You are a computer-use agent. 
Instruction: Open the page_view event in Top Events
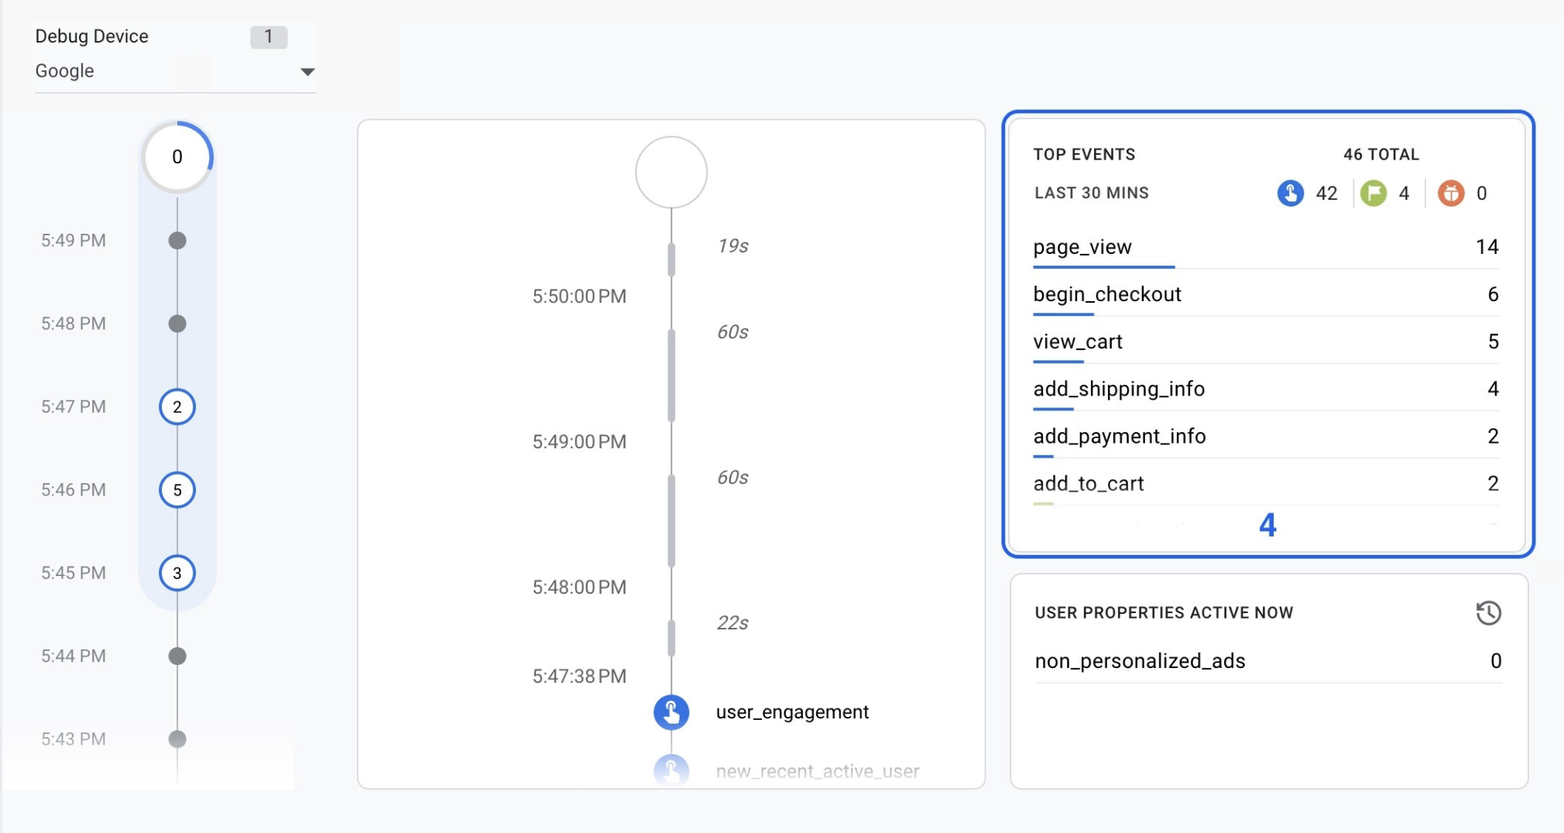coord(1082,247)
